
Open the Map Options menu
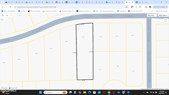[x=163, y=15]
